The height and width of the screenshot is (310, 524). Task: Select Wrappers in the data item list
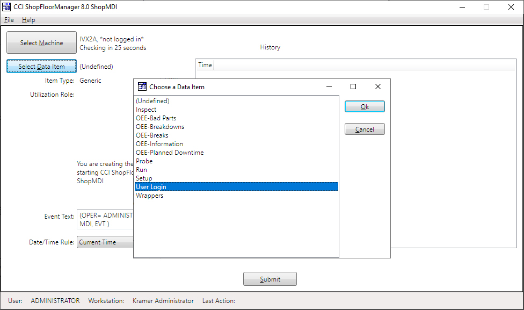236,196
